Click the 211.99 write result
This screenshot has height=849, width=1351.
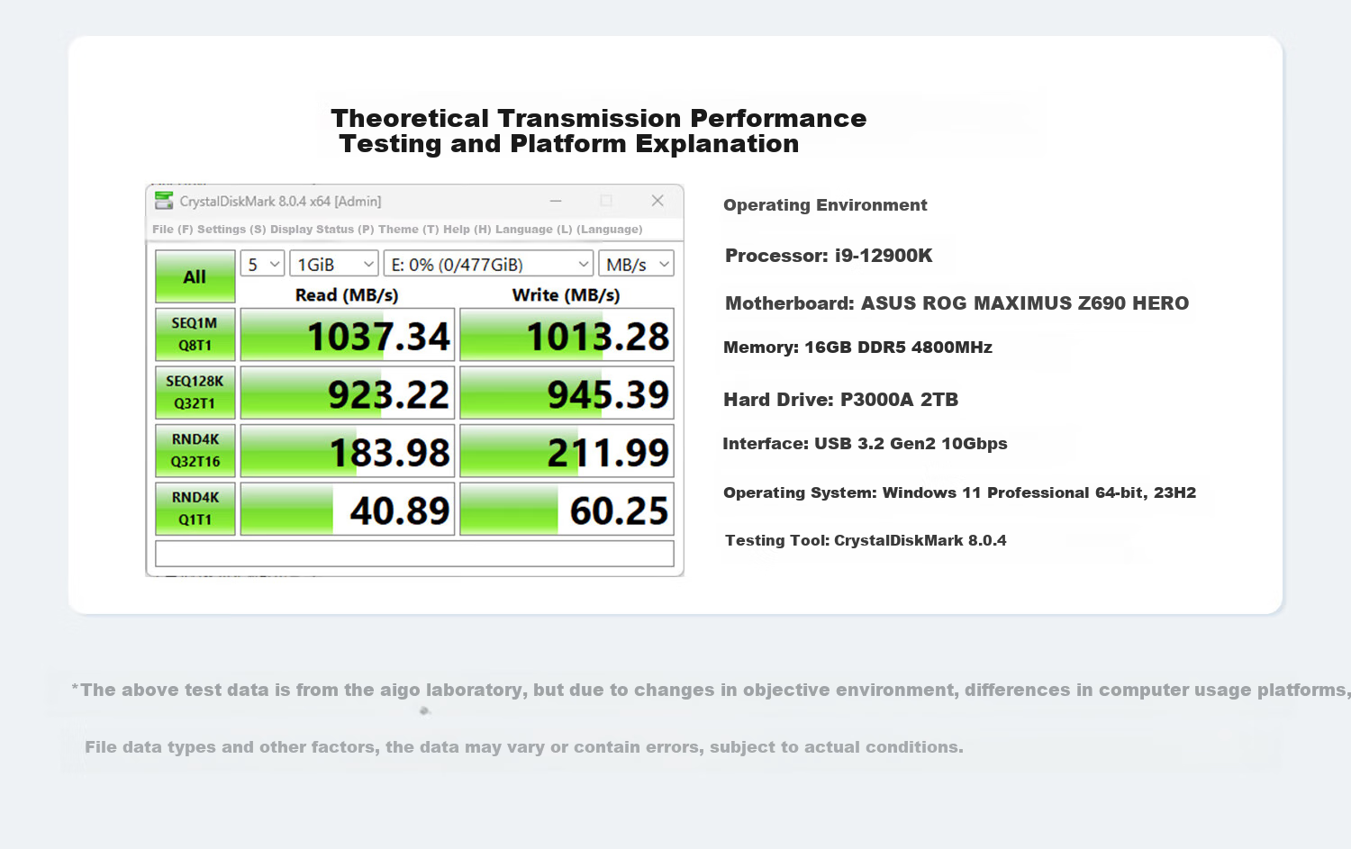567,451
